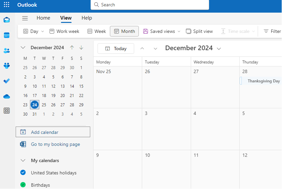Viewport: 282px width, 189px height.
Task: Uncheck the Birthdays calendar
Action: [x=23, y=185]
